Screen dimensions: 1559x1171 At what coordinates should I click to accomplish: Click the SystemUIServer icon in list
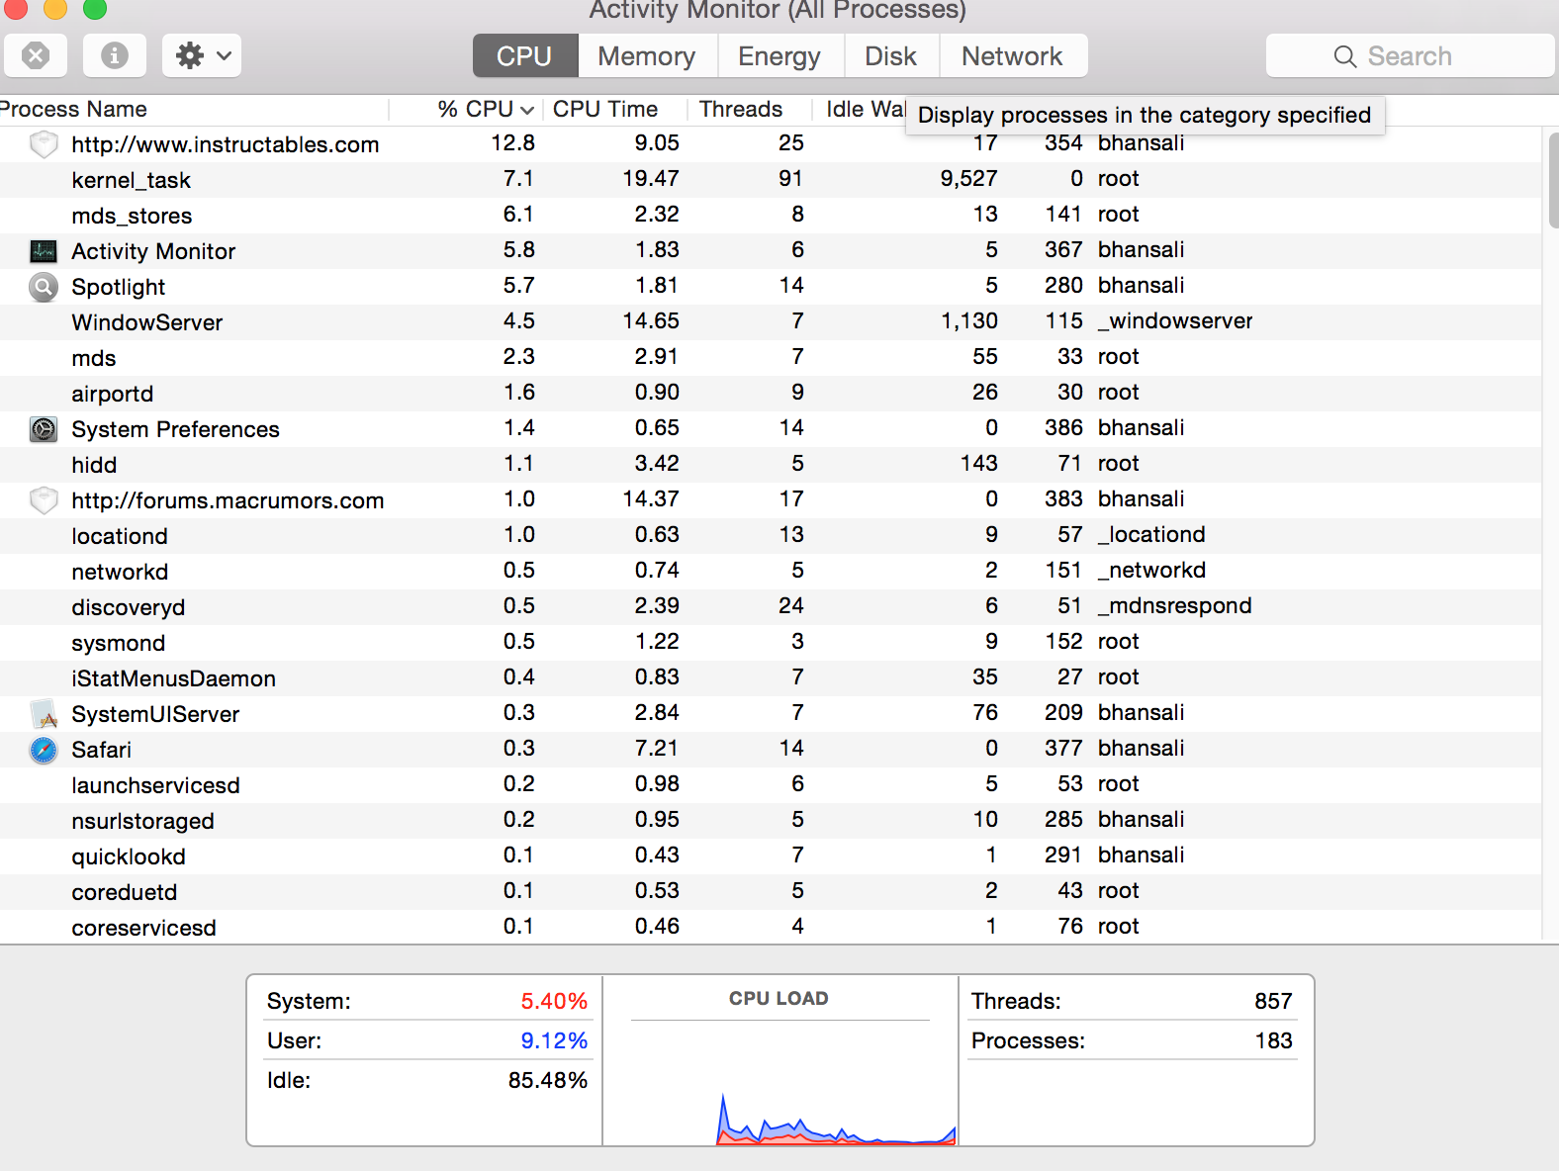(44, 714)
